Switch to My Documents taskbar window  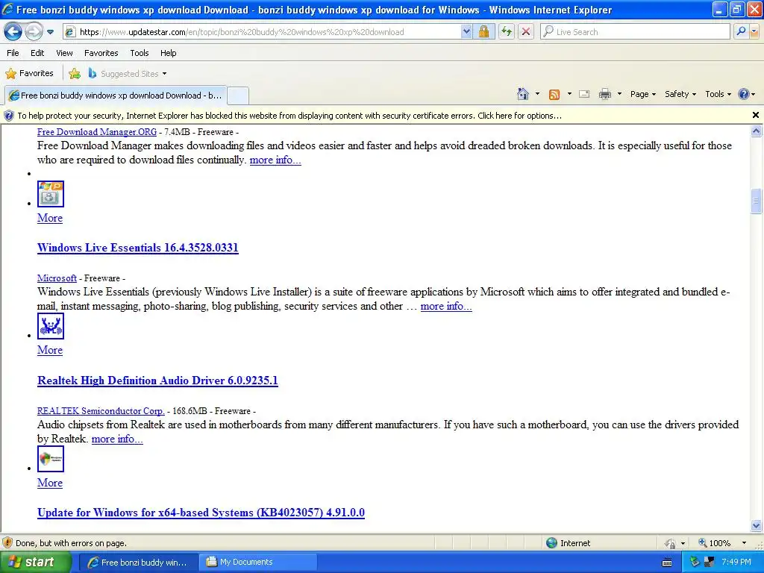[257, 562]
